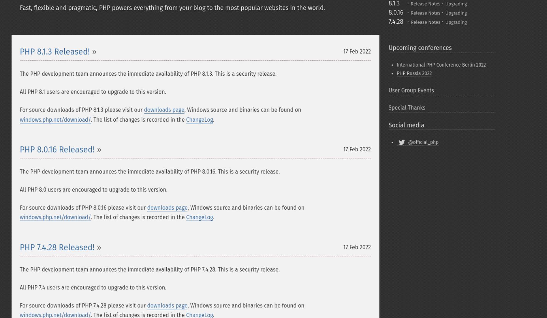Open User Group Events heading
The width and height of the screenshot is (547, 318).
[x=411, y=90]
